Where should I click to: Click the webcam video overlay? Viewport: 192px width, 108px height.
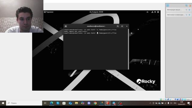coord(22,16)
